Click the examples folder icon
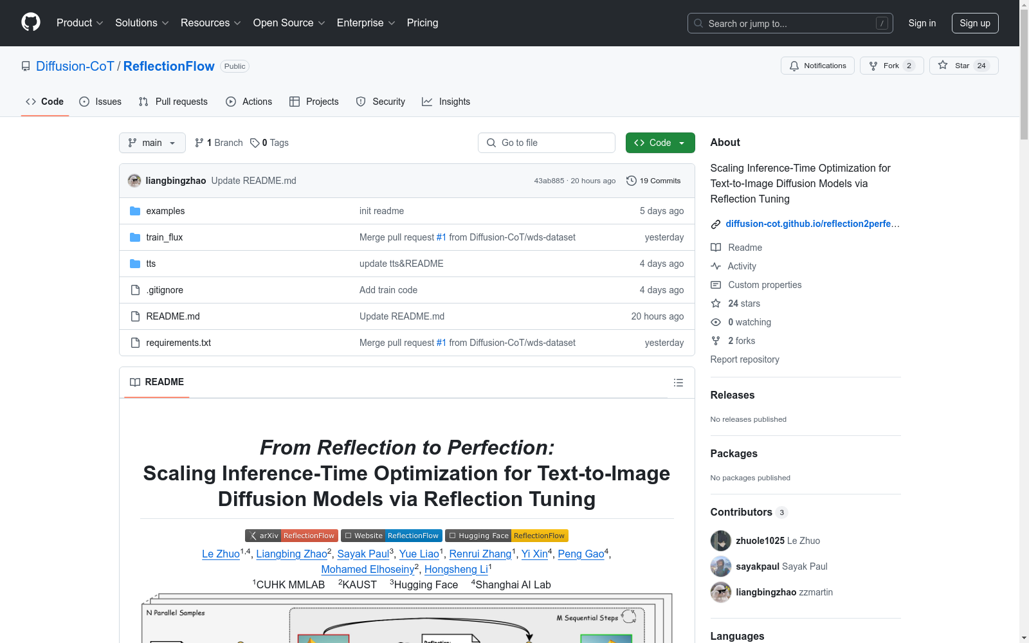The width and height of the screenshot is (1029, 643). tap(135, 211)
